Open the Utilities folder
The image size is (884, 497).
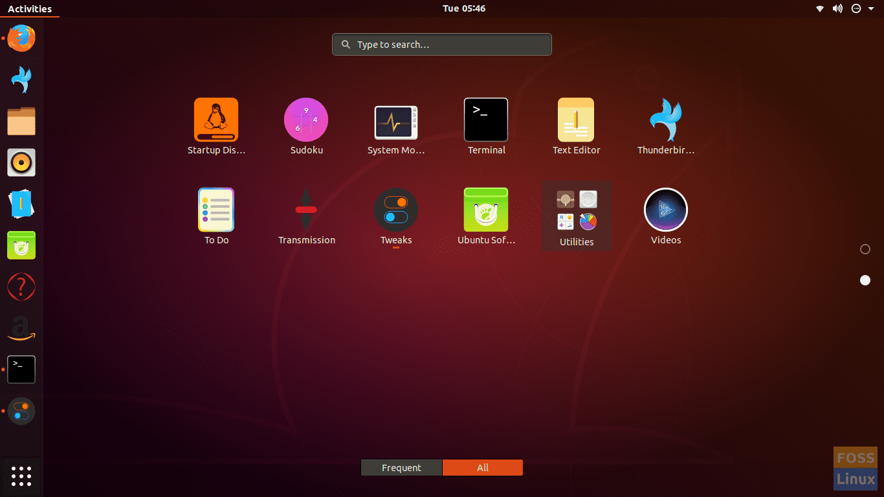coord(577,217)
